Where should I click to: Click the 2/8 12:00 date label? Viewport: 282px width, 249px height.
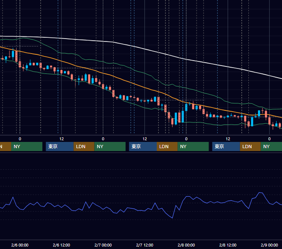228,245
